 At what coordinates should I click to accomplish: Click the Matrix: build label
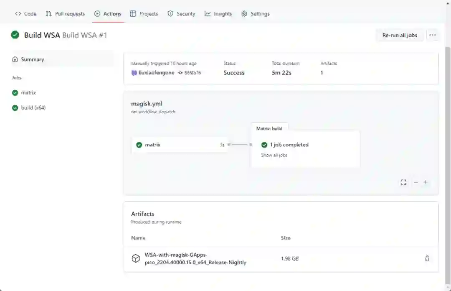pos(269,128)
